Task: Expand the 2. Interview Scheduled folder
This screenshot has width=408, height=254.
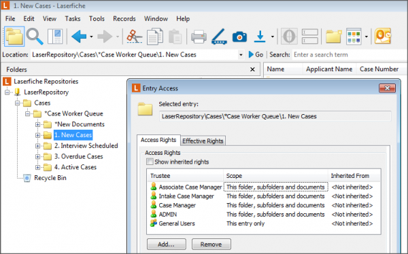Action: pyautogui.click(x=37, y=146)
